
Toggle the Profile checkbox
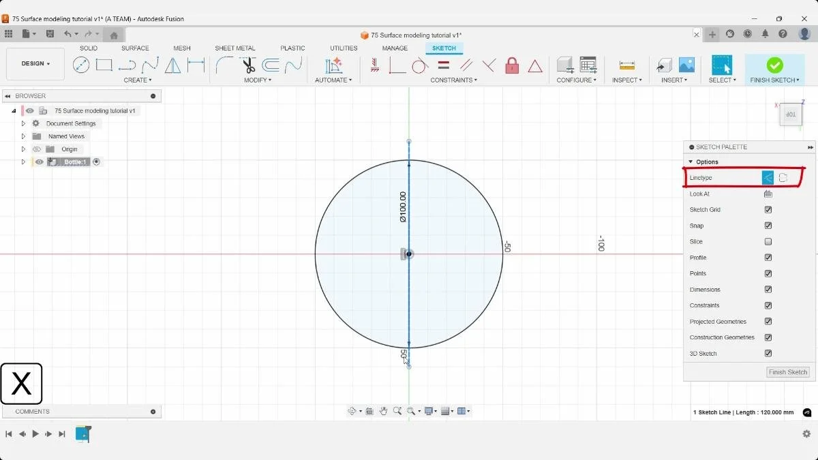tap(768, 258)
